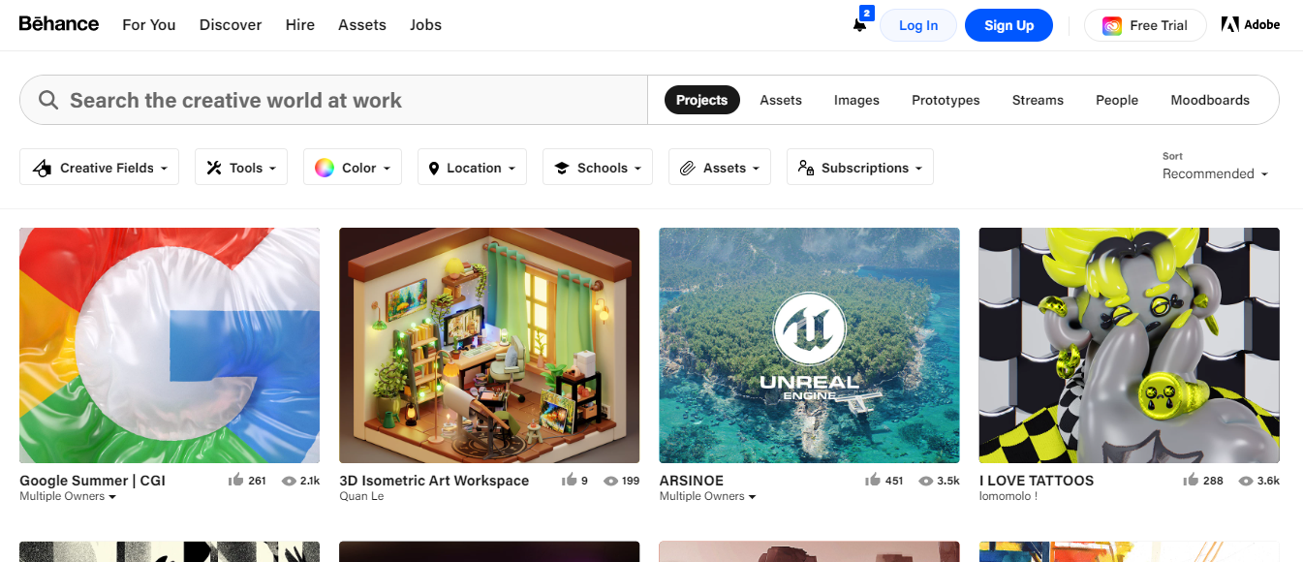
Task: Open the Subscriptions filter dropdown
Action: click(x=860, y=168)
